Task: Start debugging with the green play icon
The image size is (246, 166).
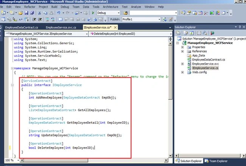Action: [93, 13]
